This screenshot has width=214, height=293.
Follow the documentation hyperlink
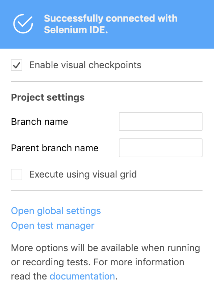(82, 276)
